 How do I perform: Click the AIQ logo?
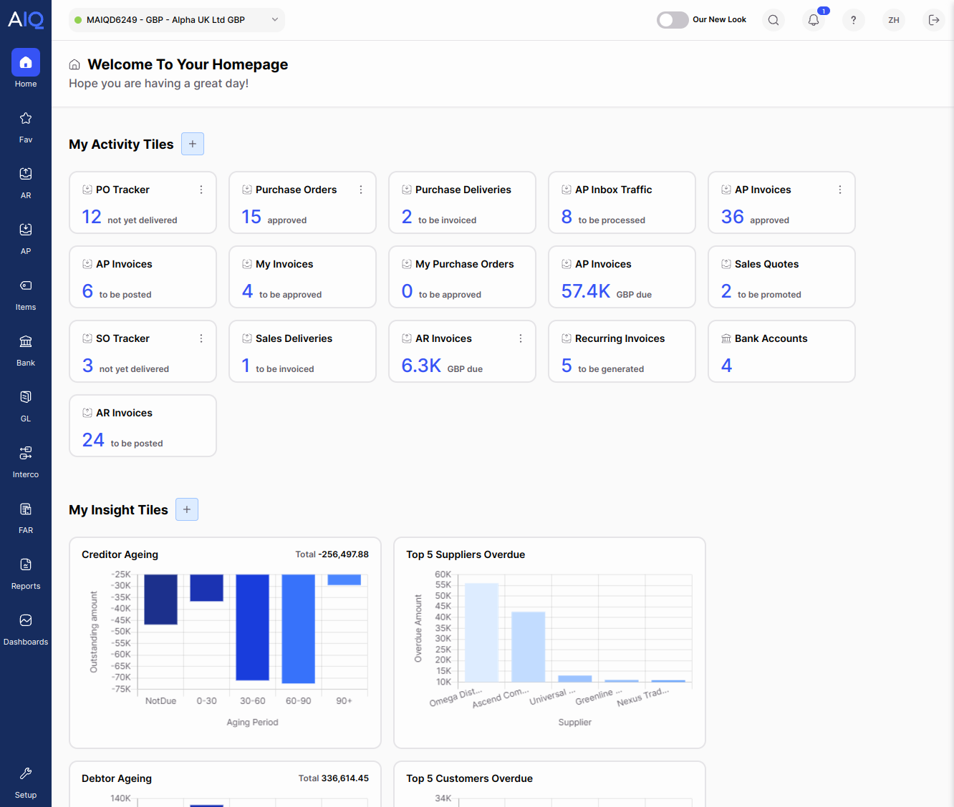[26, 19]
